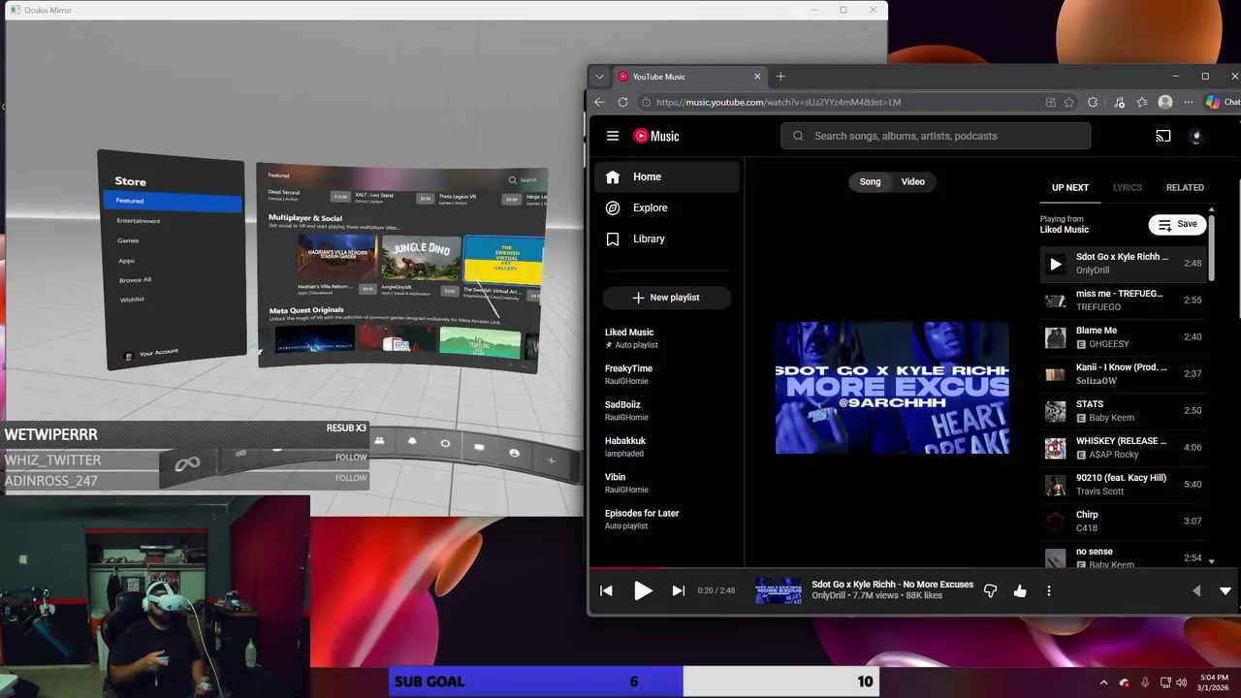Open the Vibin playlist

(667, 483)
